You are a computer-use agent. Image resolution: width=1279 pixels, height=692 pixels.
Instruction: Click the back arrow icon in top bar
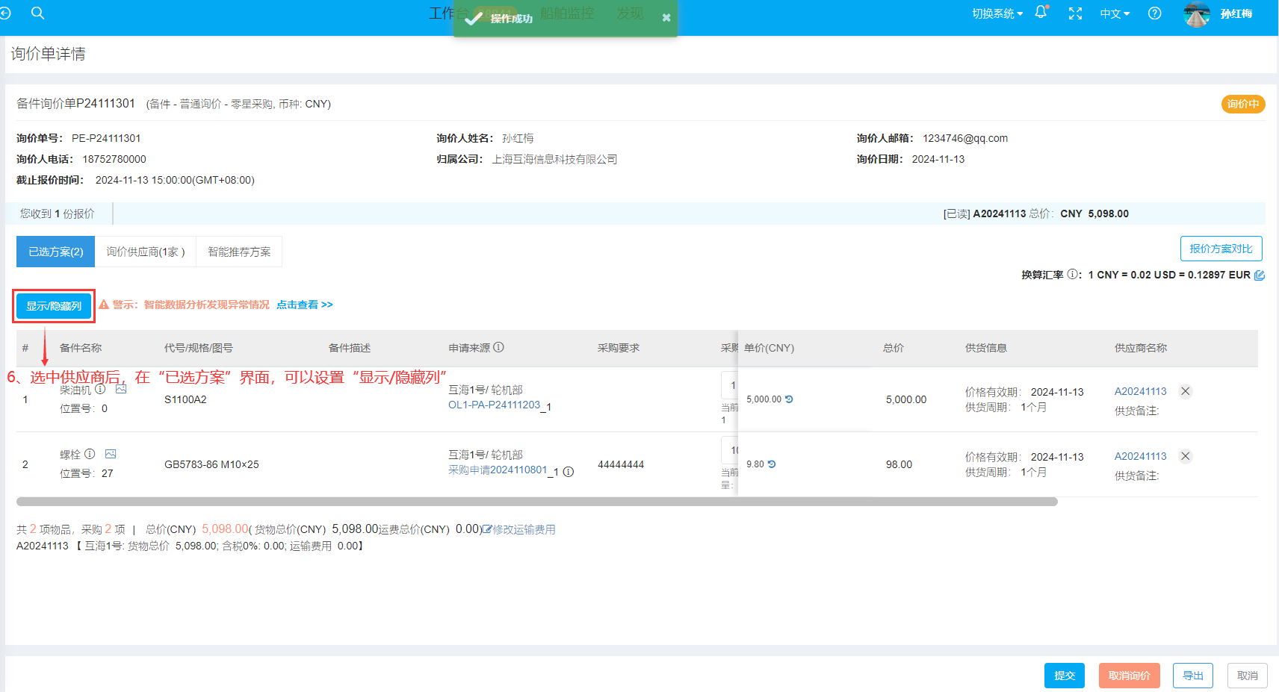click(x=5, y=13)
